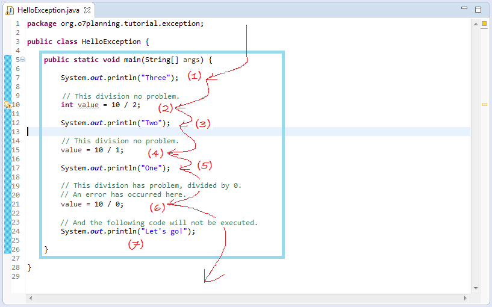Screen dimensions: 492x307
Task: Click the yellow square overview indicator
Action: click(x=484, y=23)
